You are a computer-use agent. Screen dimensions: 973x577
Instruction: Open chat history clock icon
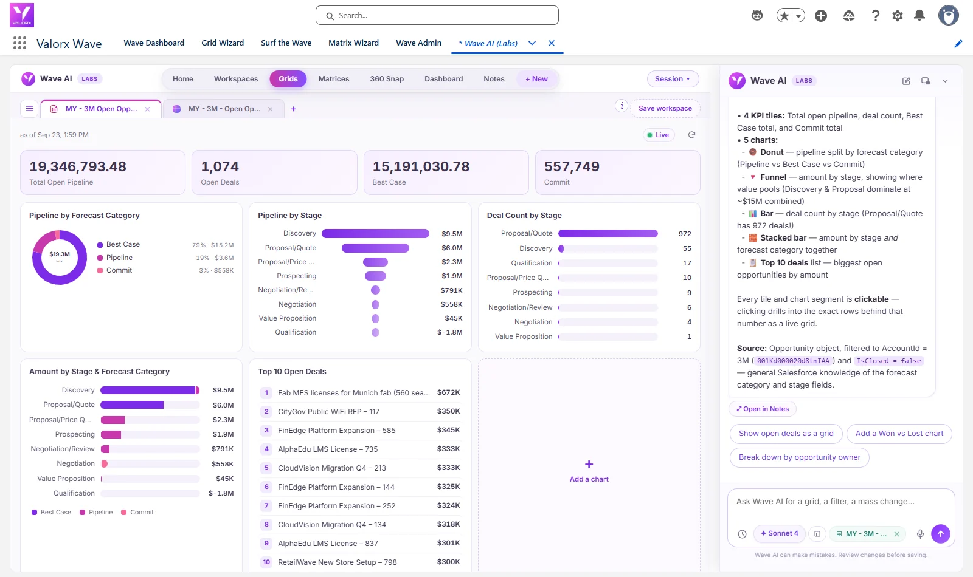tap(742, 534)
